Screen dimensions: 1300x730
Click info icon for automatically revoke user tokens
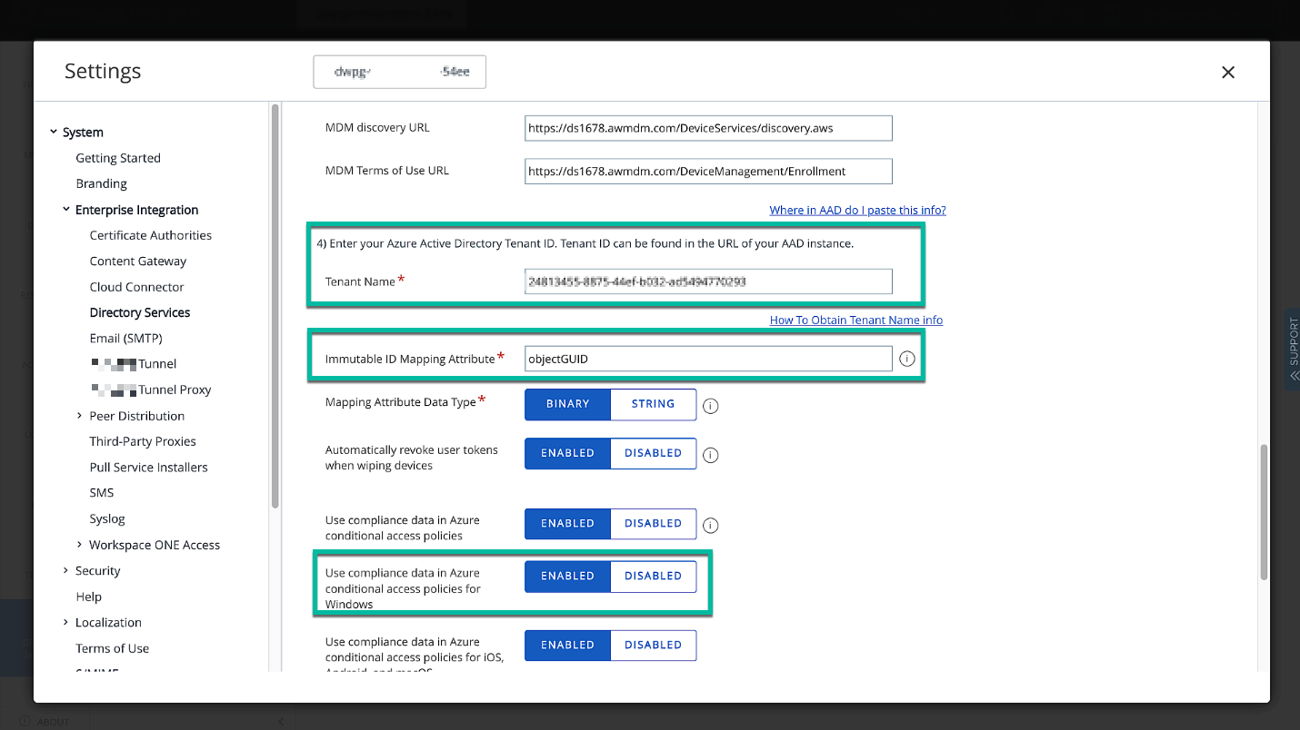[711, 455]
